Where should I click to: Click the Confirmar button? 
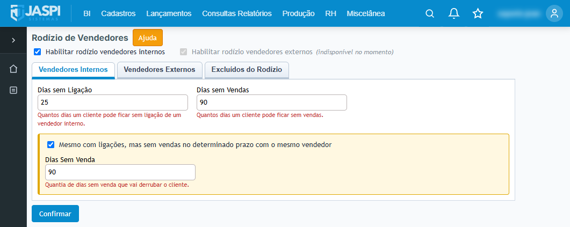[55, 214]
